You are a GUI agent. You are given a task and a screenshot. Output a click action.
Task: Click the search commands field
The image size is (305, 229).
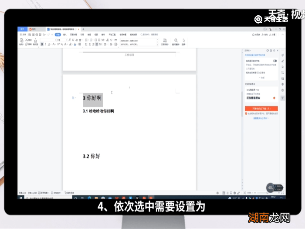[149, 34]
